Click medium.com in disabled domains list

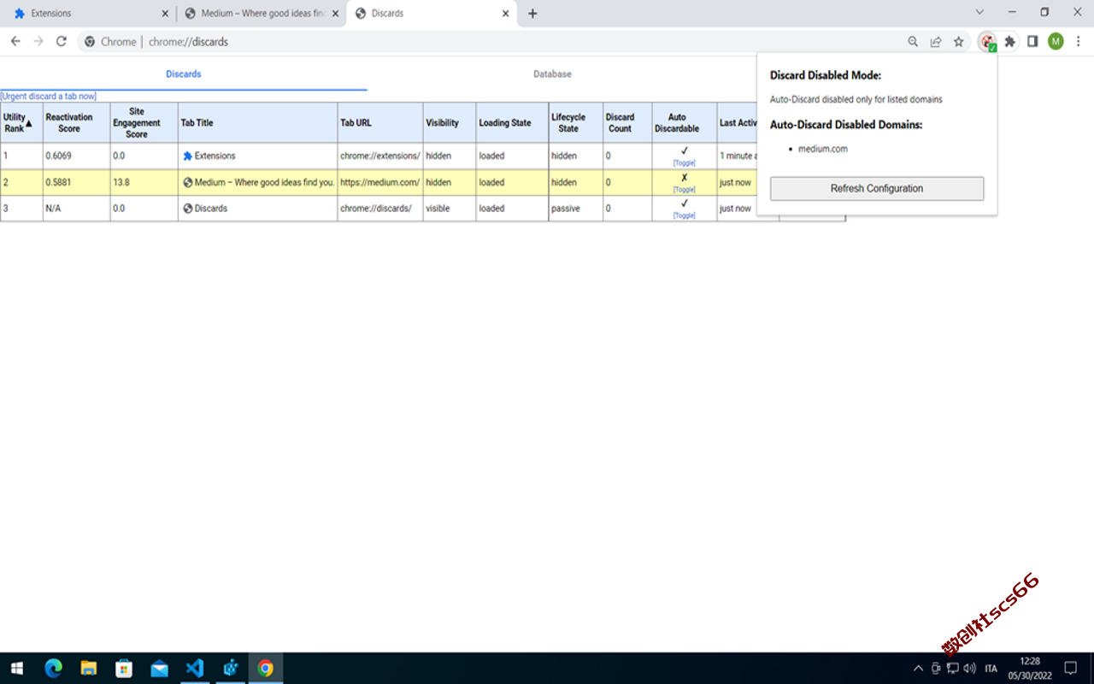[823, 149]
